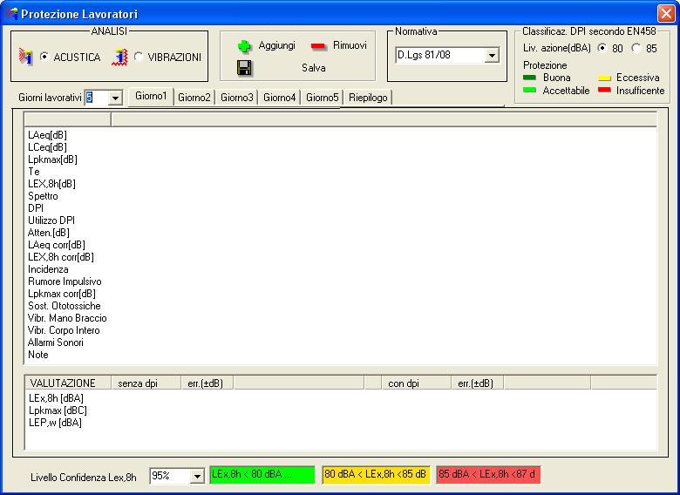680x495 pixels.
Task: Click the red Insufficente swatch
Action: pos(604,90)
